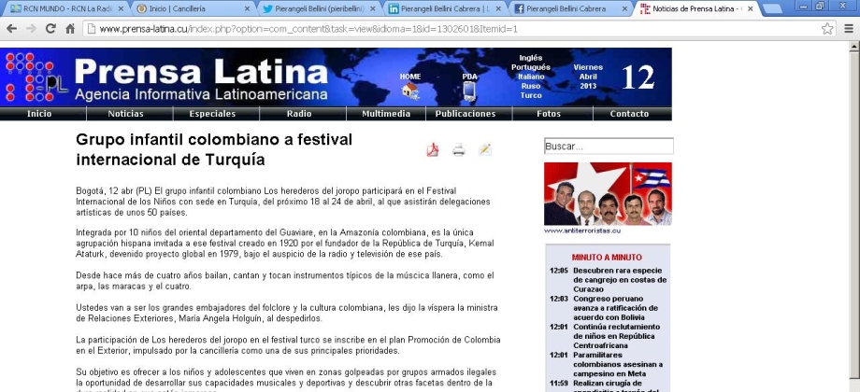The width and height of the screenshot is (860, 392).
Task: Switch site language to Italiano
Action: [x=530, y=77]
